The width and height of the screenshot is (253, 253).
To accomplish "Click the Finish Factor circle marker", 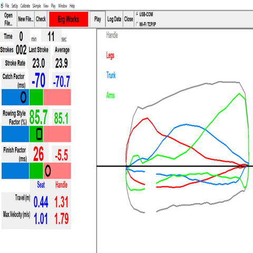I will (48, 171).
